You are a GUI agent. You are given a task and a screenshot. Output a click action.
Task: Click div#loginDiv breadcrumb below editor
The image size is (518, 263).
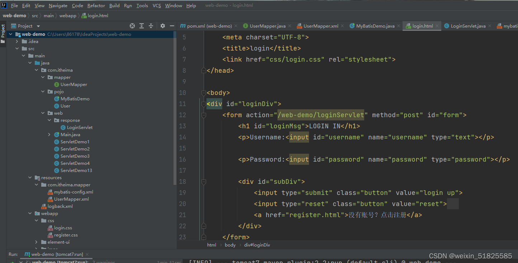pos(257,245)
